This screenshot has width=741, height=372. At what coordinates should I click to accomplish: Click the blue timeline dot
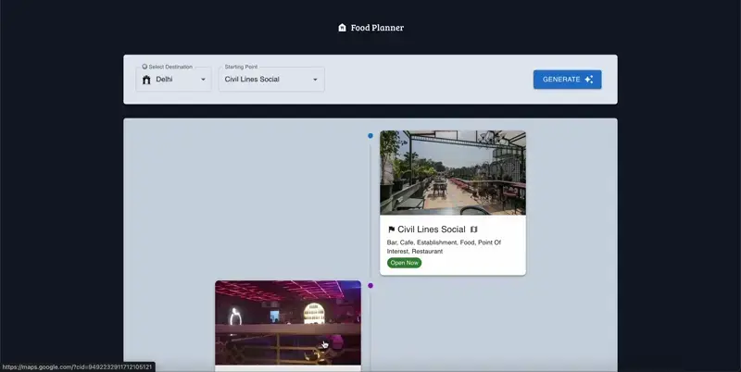click(370, 135)
